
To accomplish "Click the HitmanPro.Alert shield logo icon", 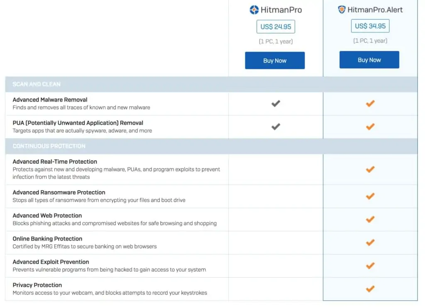I will pos(342,10).
